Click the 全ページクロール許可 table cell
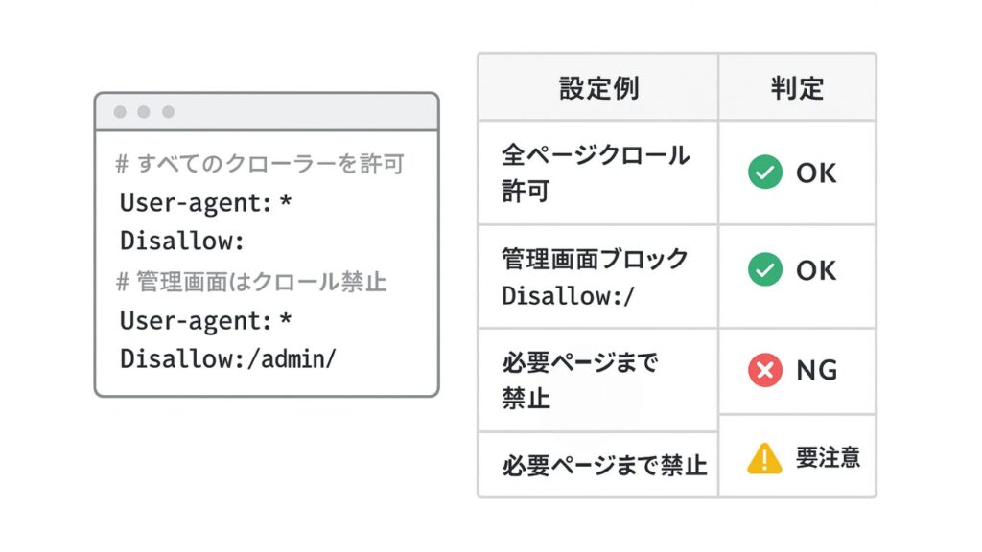The image size is (982, 552). click(x=595, y=172)
